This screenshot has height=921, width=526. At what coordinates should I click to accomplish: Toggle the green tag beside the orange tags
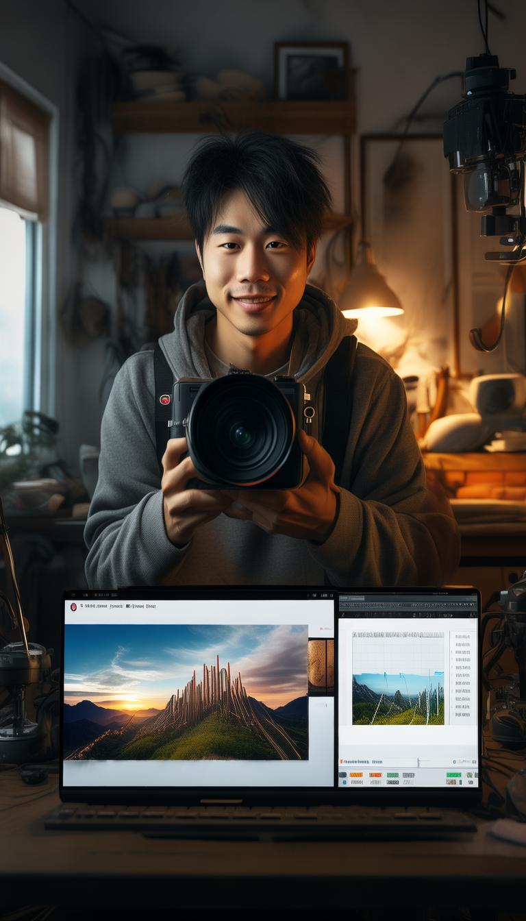pyautogui.click(x=392, y=775)
